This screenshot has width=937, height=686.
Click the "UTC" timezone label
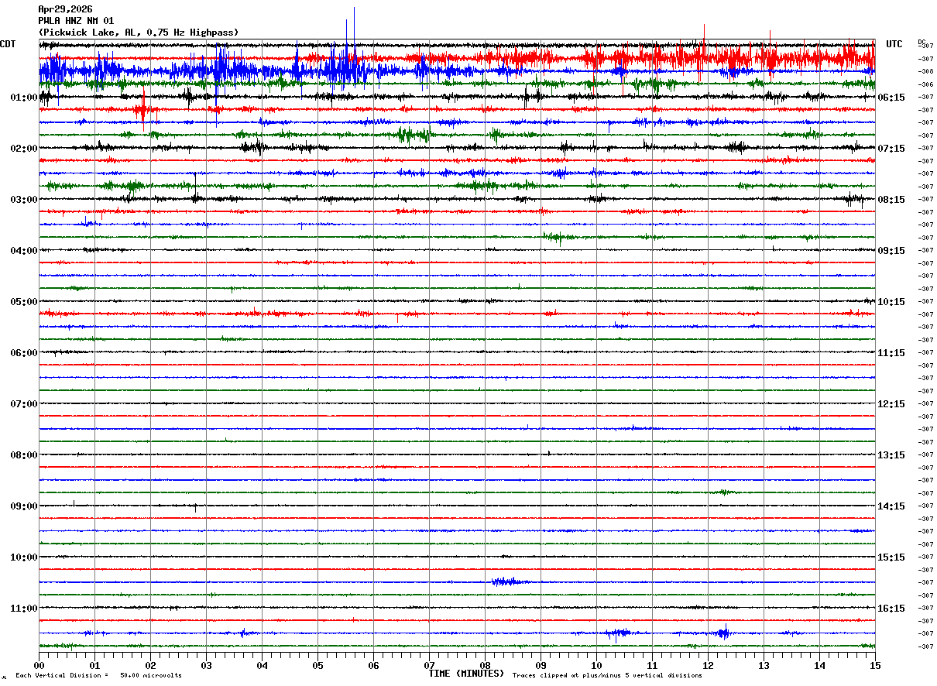[894, 44]
